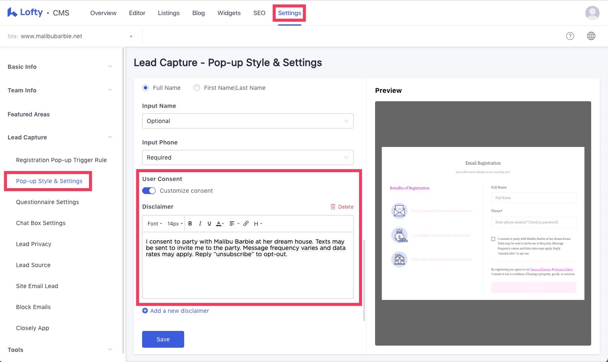Click the Terms of Service link in preview
The width and height of the screenshot is (608, 362).
tap(541, 269)
